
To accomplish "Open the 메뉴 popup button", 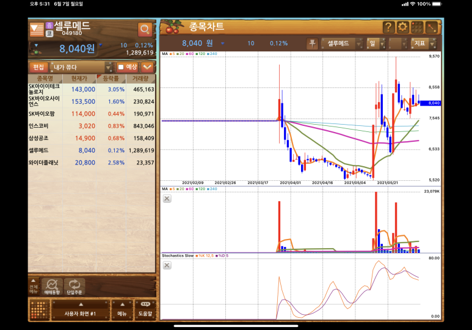I will [x=122, y=309].
